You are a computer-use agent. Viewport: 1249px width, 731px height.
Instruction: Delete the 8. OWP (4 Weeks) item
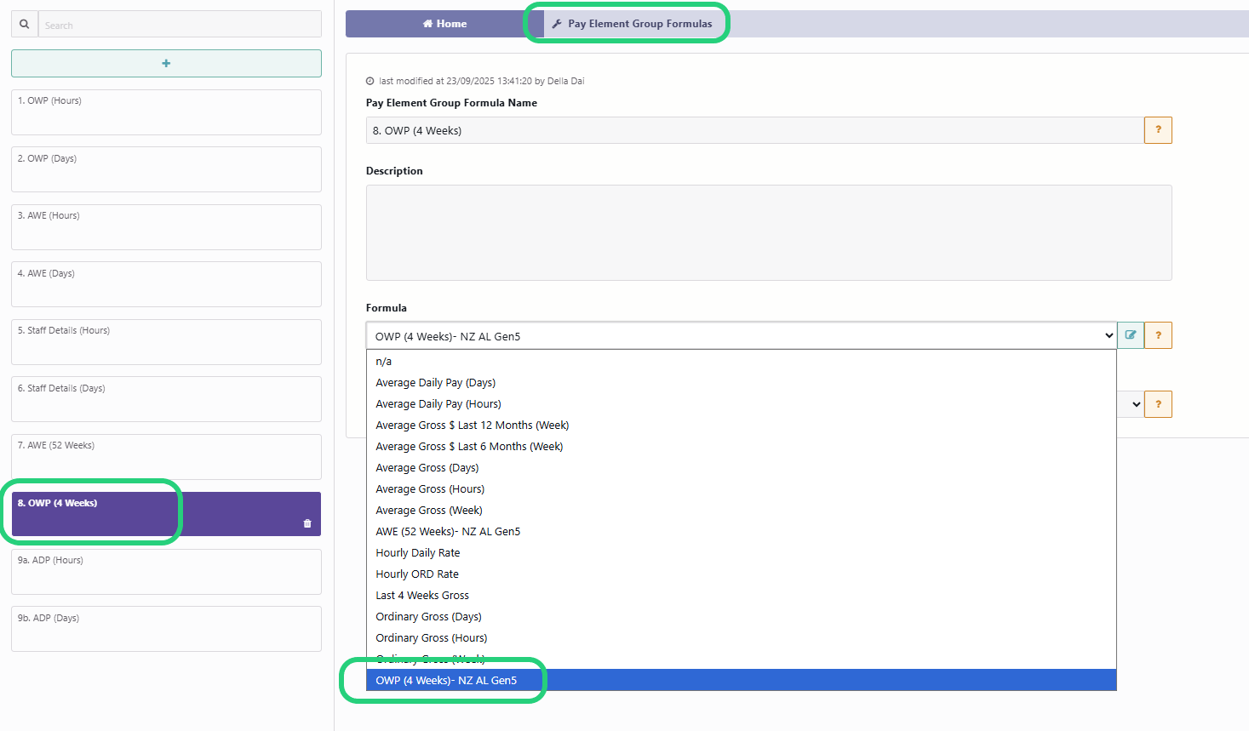(307, 523)
